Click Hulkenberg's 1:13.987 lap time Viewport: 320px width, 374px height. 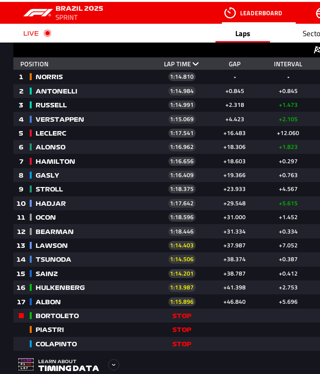[x=182, y=287]
